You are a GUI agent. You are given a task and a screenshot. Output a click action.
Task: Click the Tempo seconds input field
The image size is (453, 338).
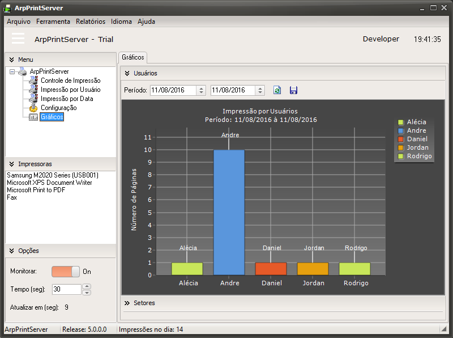point(66,289)
